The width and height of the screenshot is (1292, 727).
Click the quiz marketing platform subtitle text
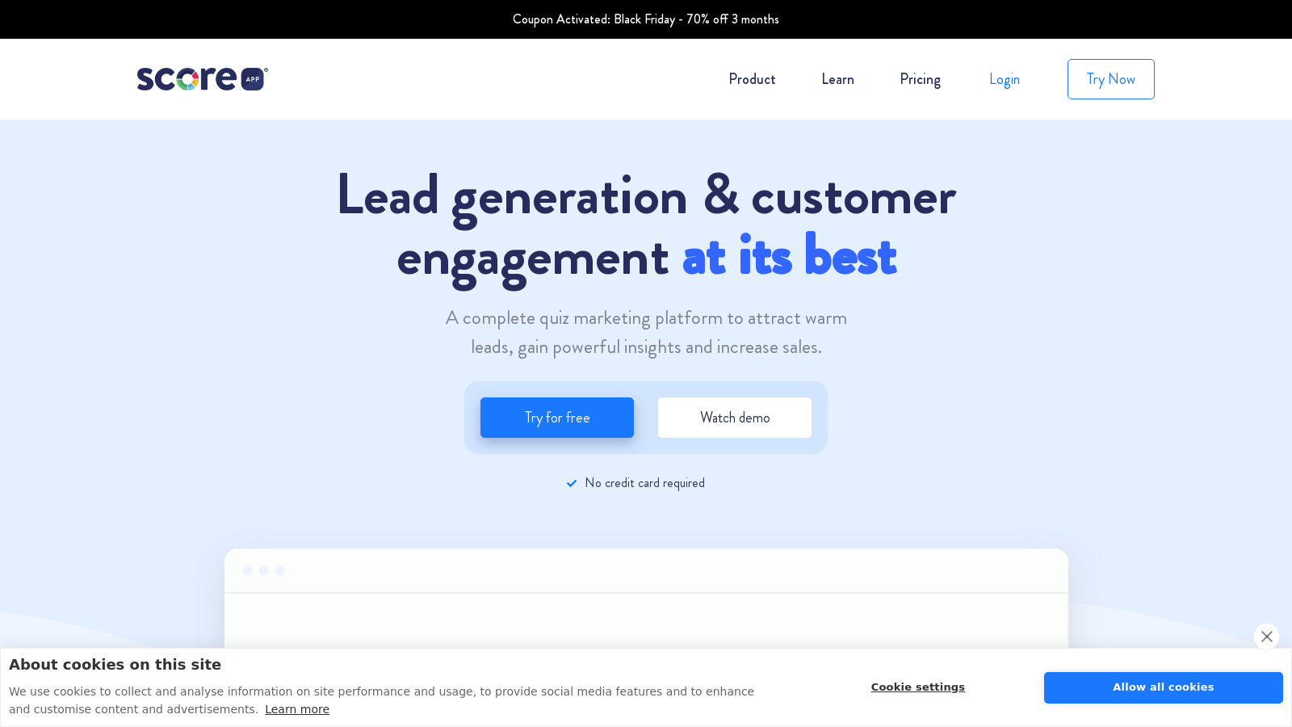pyautogui.click(x=646, y=332)
